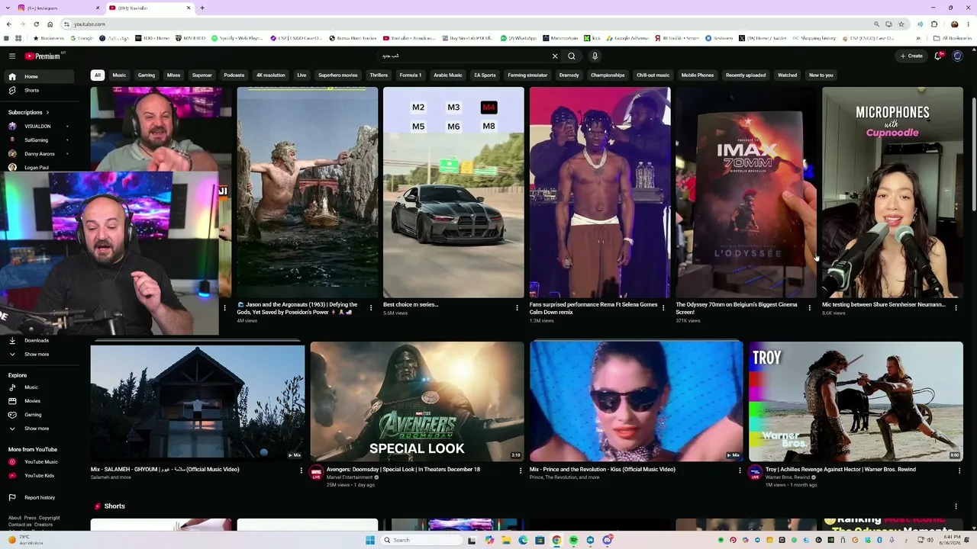Screen dimensions: 977x549
Task: Open the Copyright link in footer
Action: coord(49,518)
